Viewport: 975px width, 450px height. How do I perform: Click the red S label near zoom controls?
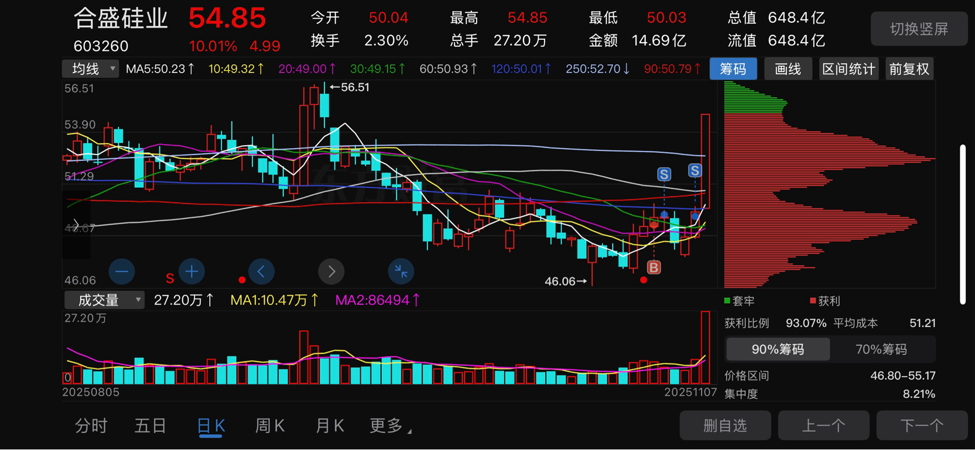click(170, 279)
